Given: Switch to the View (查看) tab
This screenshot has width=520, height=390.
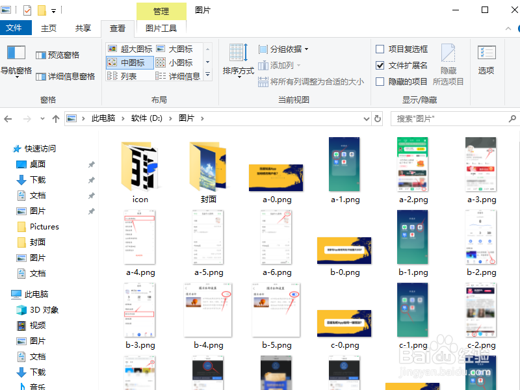Looking at the screenshot, I should (x=118, y=28).
